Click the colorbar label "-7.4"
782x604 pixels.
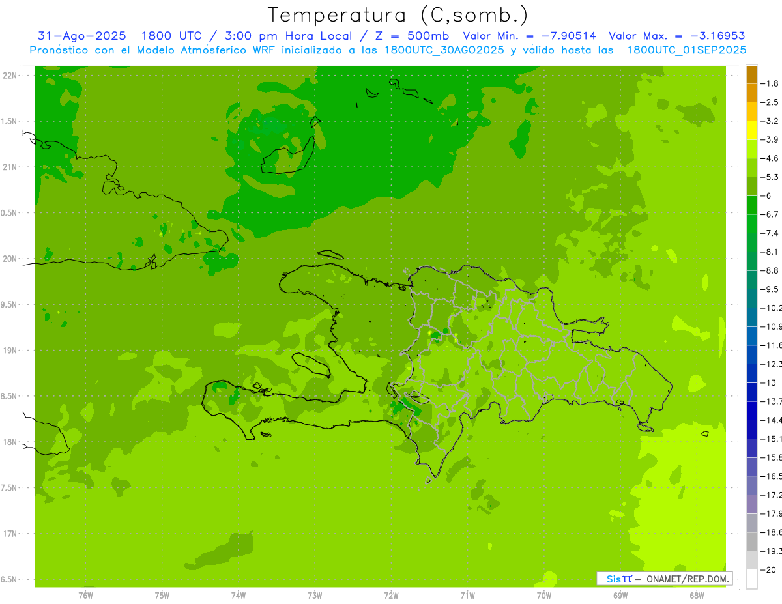tap(770, 233)
